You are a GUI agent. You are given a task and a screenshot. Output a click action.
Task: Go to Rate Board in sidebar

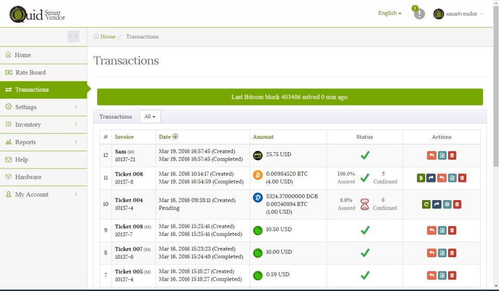point(30,72)
